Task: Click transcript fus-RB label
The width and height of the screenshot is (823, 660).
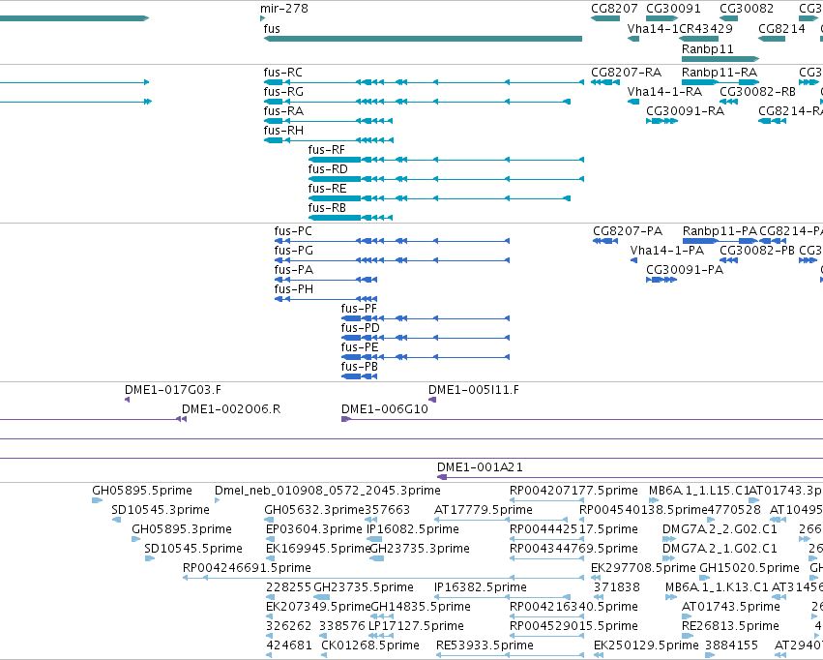Action: [327, 208]
